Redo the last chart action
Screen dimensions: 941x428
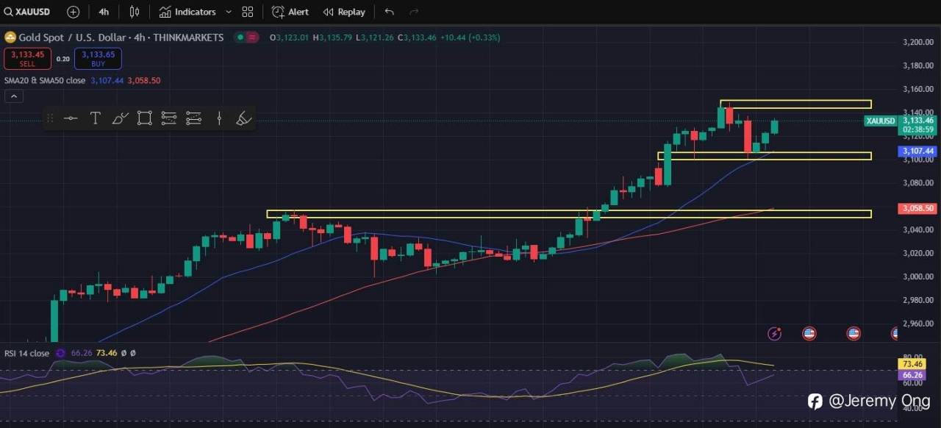point(414,12)
